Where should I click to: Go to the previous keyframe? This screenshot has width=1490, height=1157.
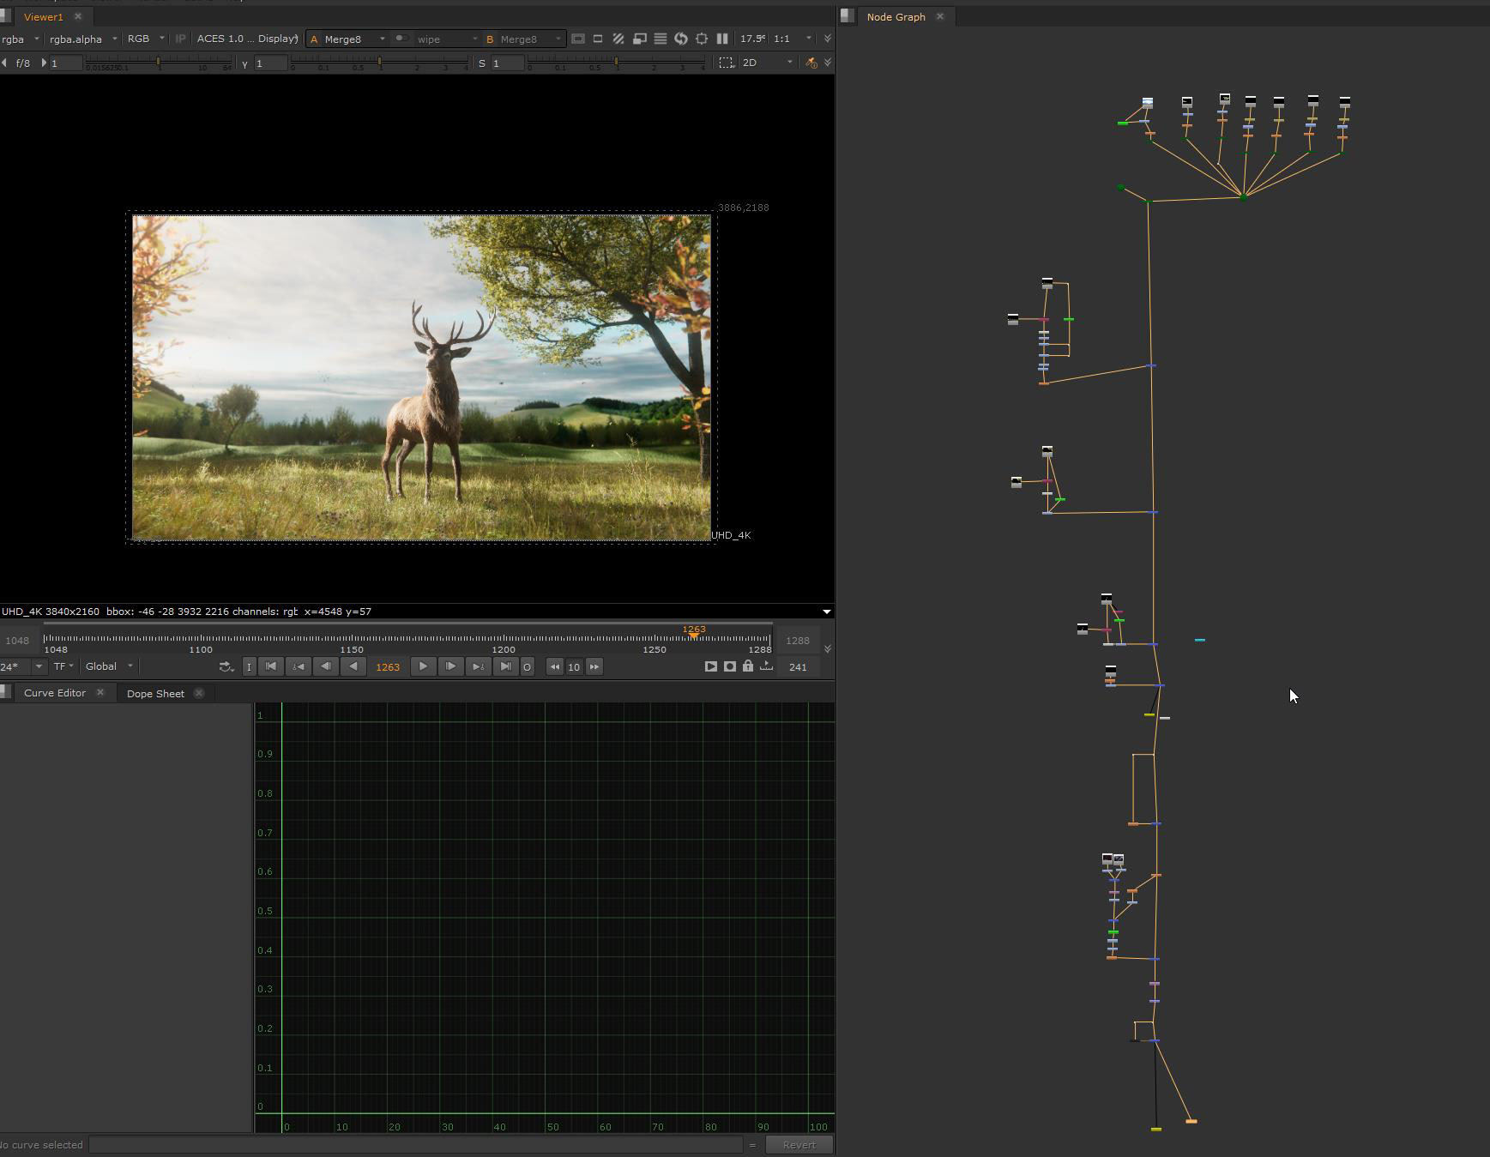pyautogui.click(x=299, y=666)
